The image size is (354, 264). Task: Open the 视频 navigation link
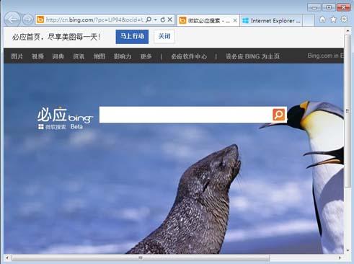tap(37, 56)
